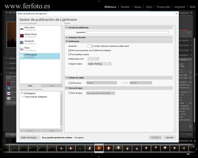Enable the Enfoque para checkbox
198x158 pixels.
70,83
